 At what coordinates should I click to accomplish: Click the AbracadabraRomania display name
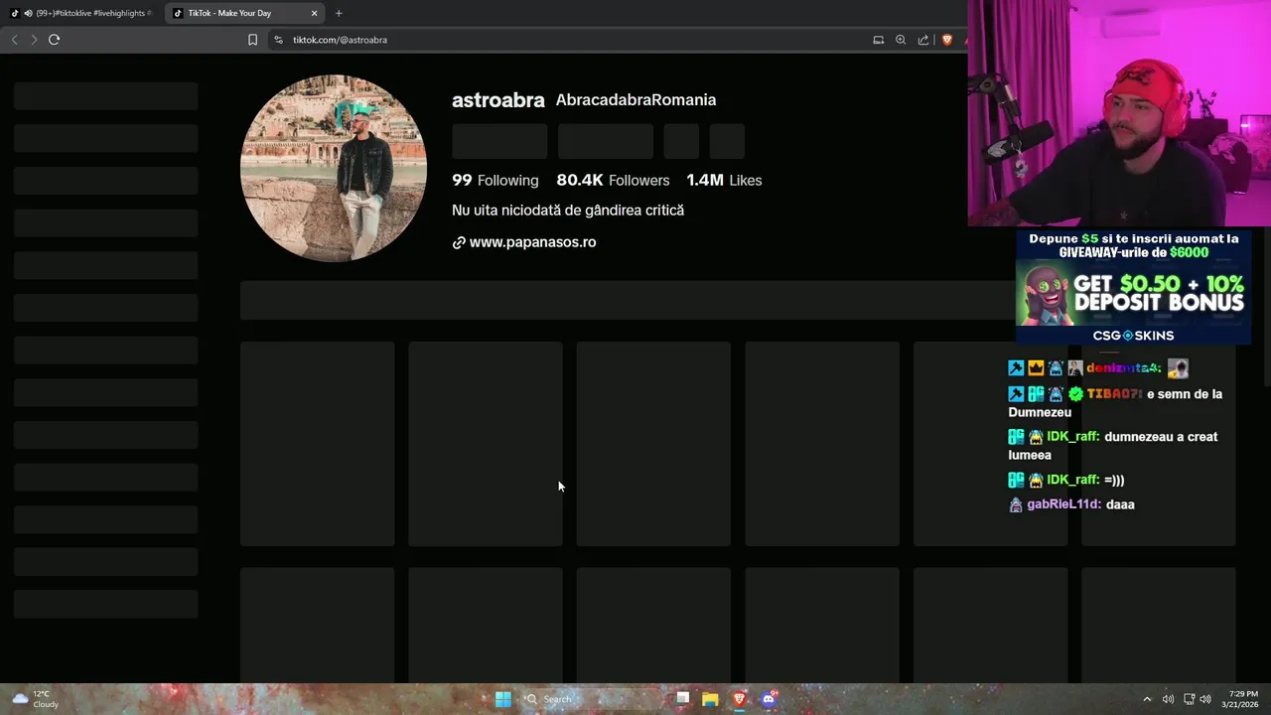click(635, 100)
